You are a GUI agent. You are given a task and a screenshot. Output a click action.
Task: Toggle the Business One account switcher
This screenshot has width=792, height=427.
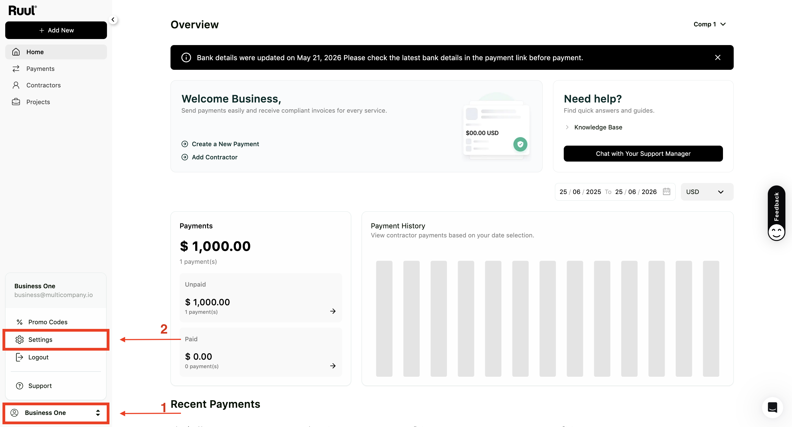coord(56,412)
